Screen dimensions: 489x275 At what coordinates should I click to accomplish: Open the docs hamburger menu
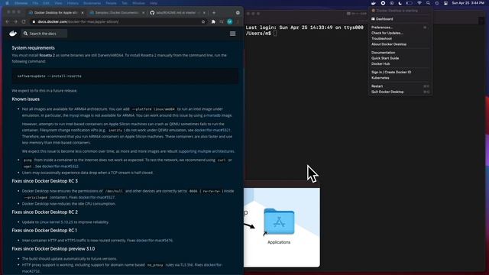[232, 34]
